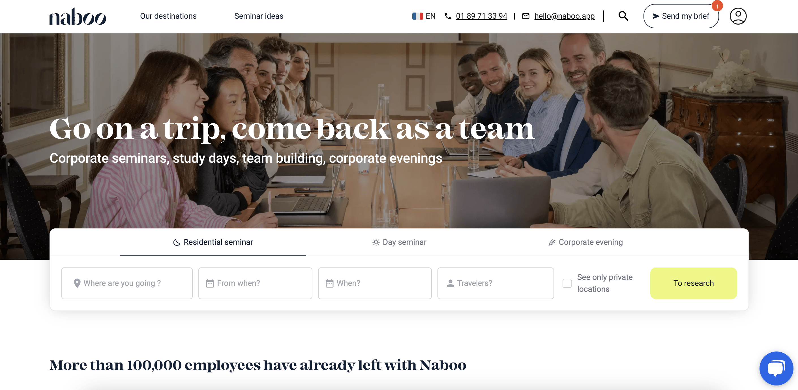Open the When end date picker
798x390 pixels.
coord(375,283)
